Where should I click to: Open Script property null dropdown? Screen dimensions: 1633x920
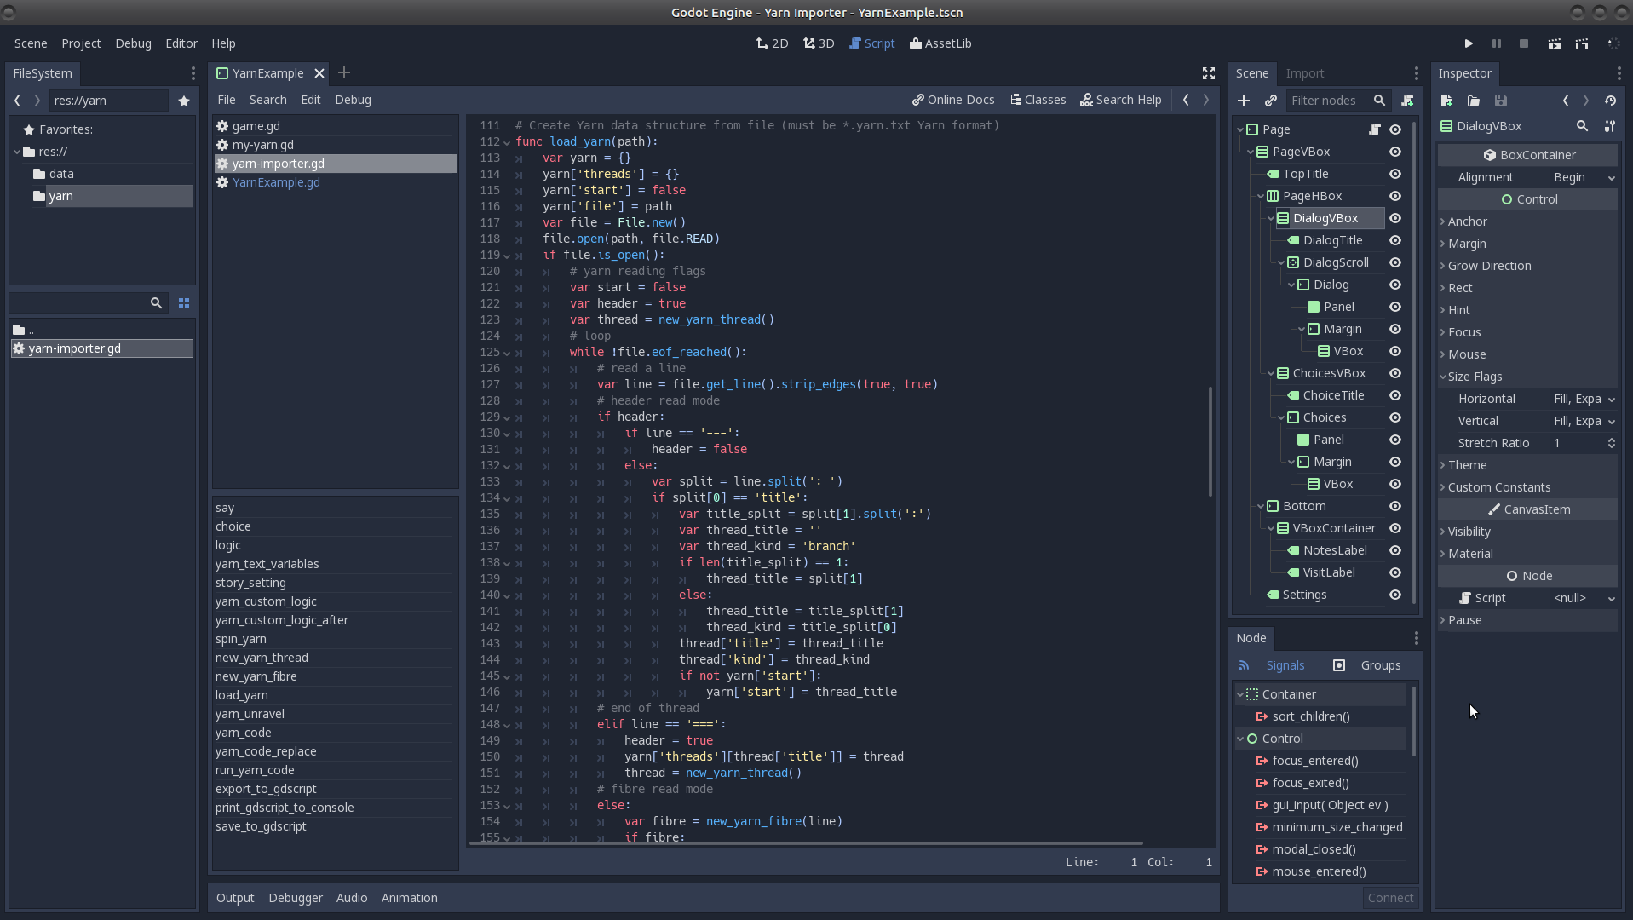1583,598
